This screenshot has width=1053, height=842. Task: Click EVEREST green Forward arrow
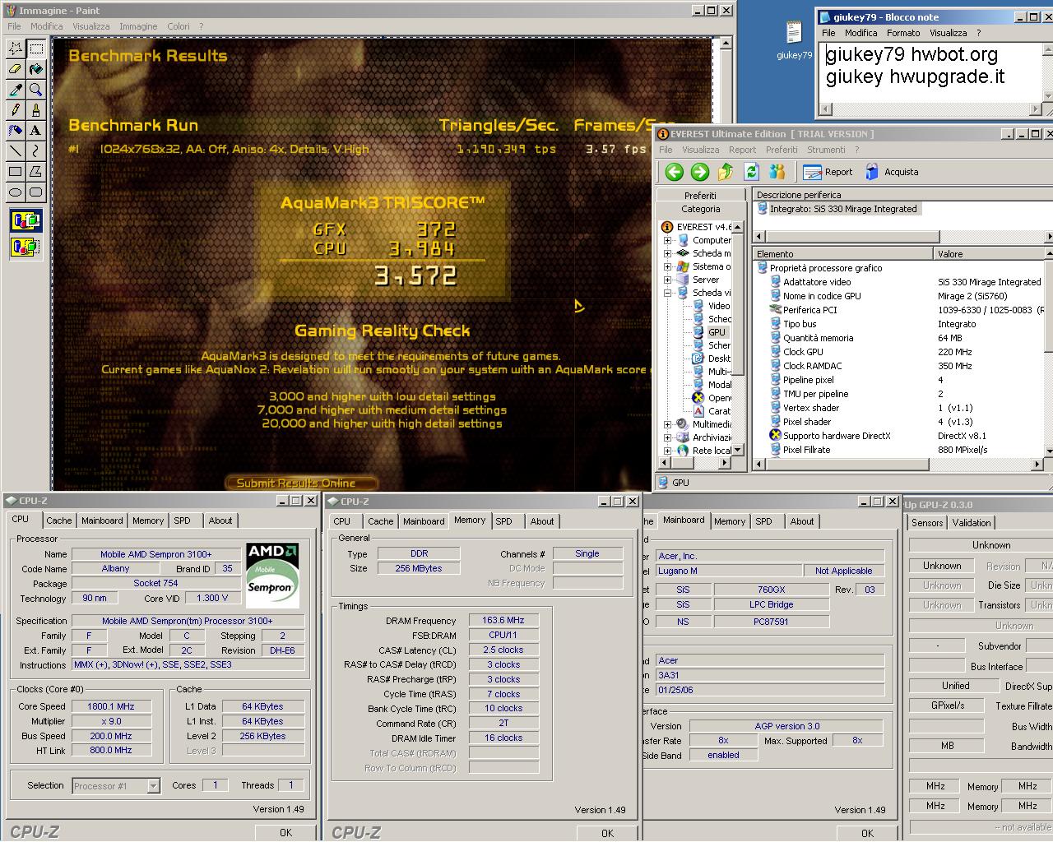700,172
